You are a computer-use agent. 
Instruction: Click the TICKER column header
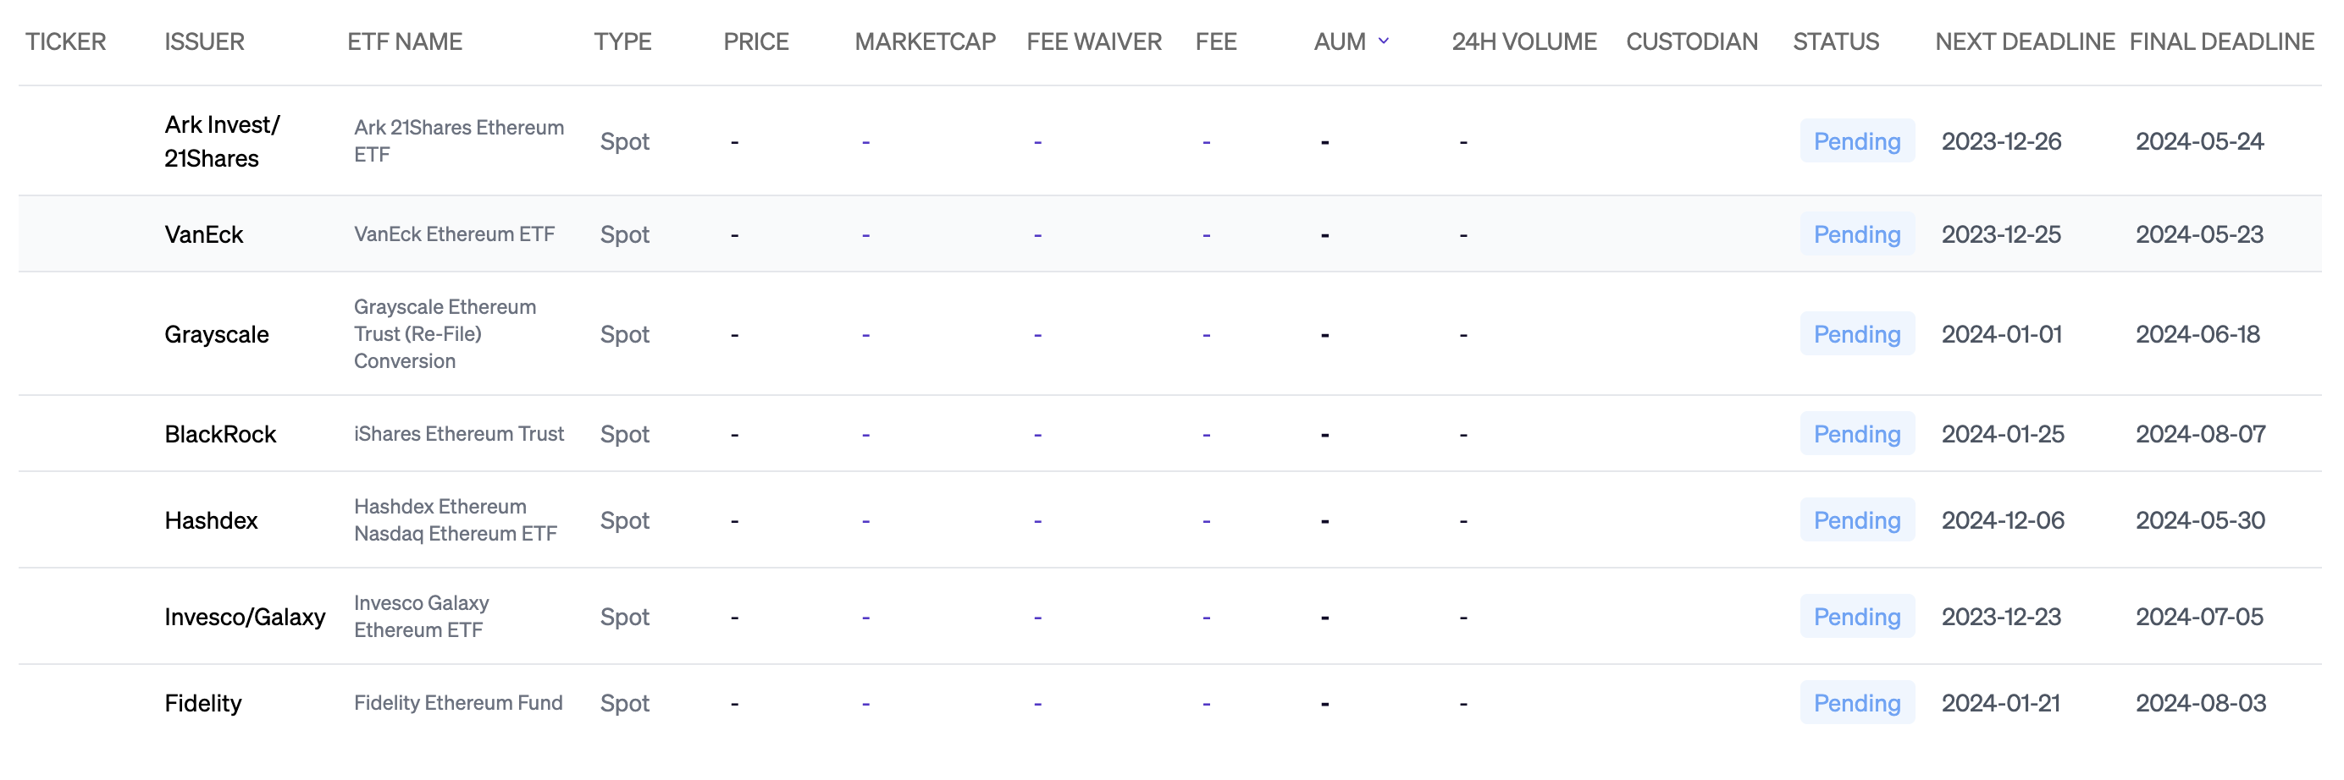pos(65,41)
